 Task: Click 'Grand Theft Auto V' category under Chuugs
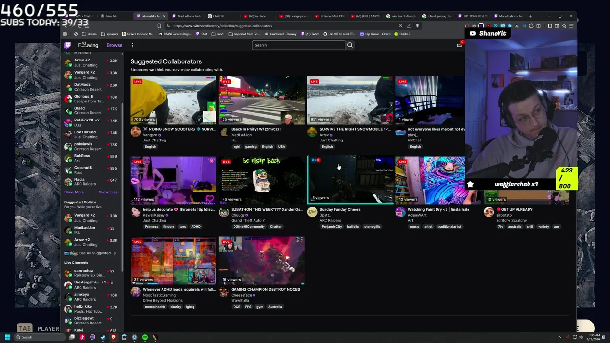[x=248, y=221]
